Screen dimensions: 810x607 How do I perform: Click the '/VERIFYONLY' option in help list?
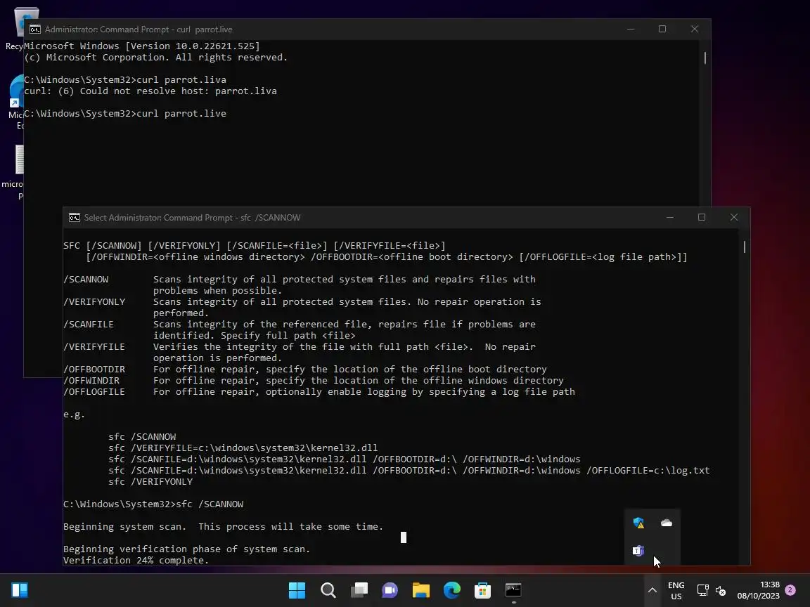click(94, 302)
